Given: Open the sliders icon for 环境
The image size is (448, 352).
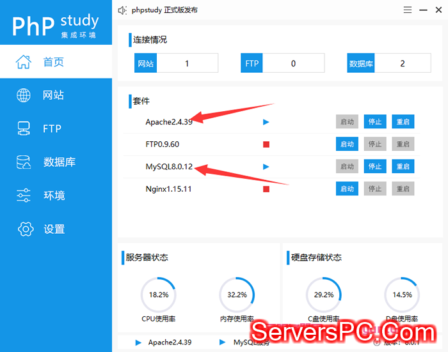Looking at the screenshot, I should tap(24, 195).
